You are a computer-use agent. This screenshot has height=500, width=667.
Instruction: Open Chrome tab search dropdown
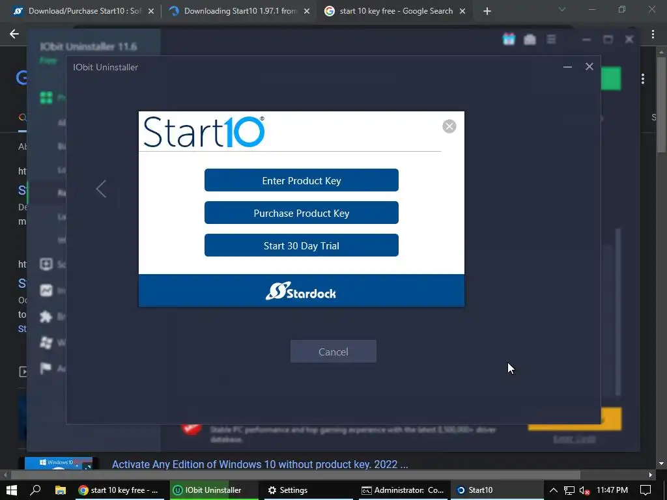tap(562, 9)
